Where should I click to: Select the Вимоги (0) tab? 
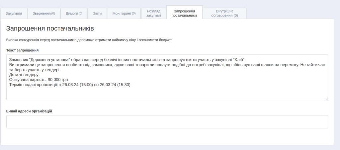pyautogui.click(x=74, y=13)
